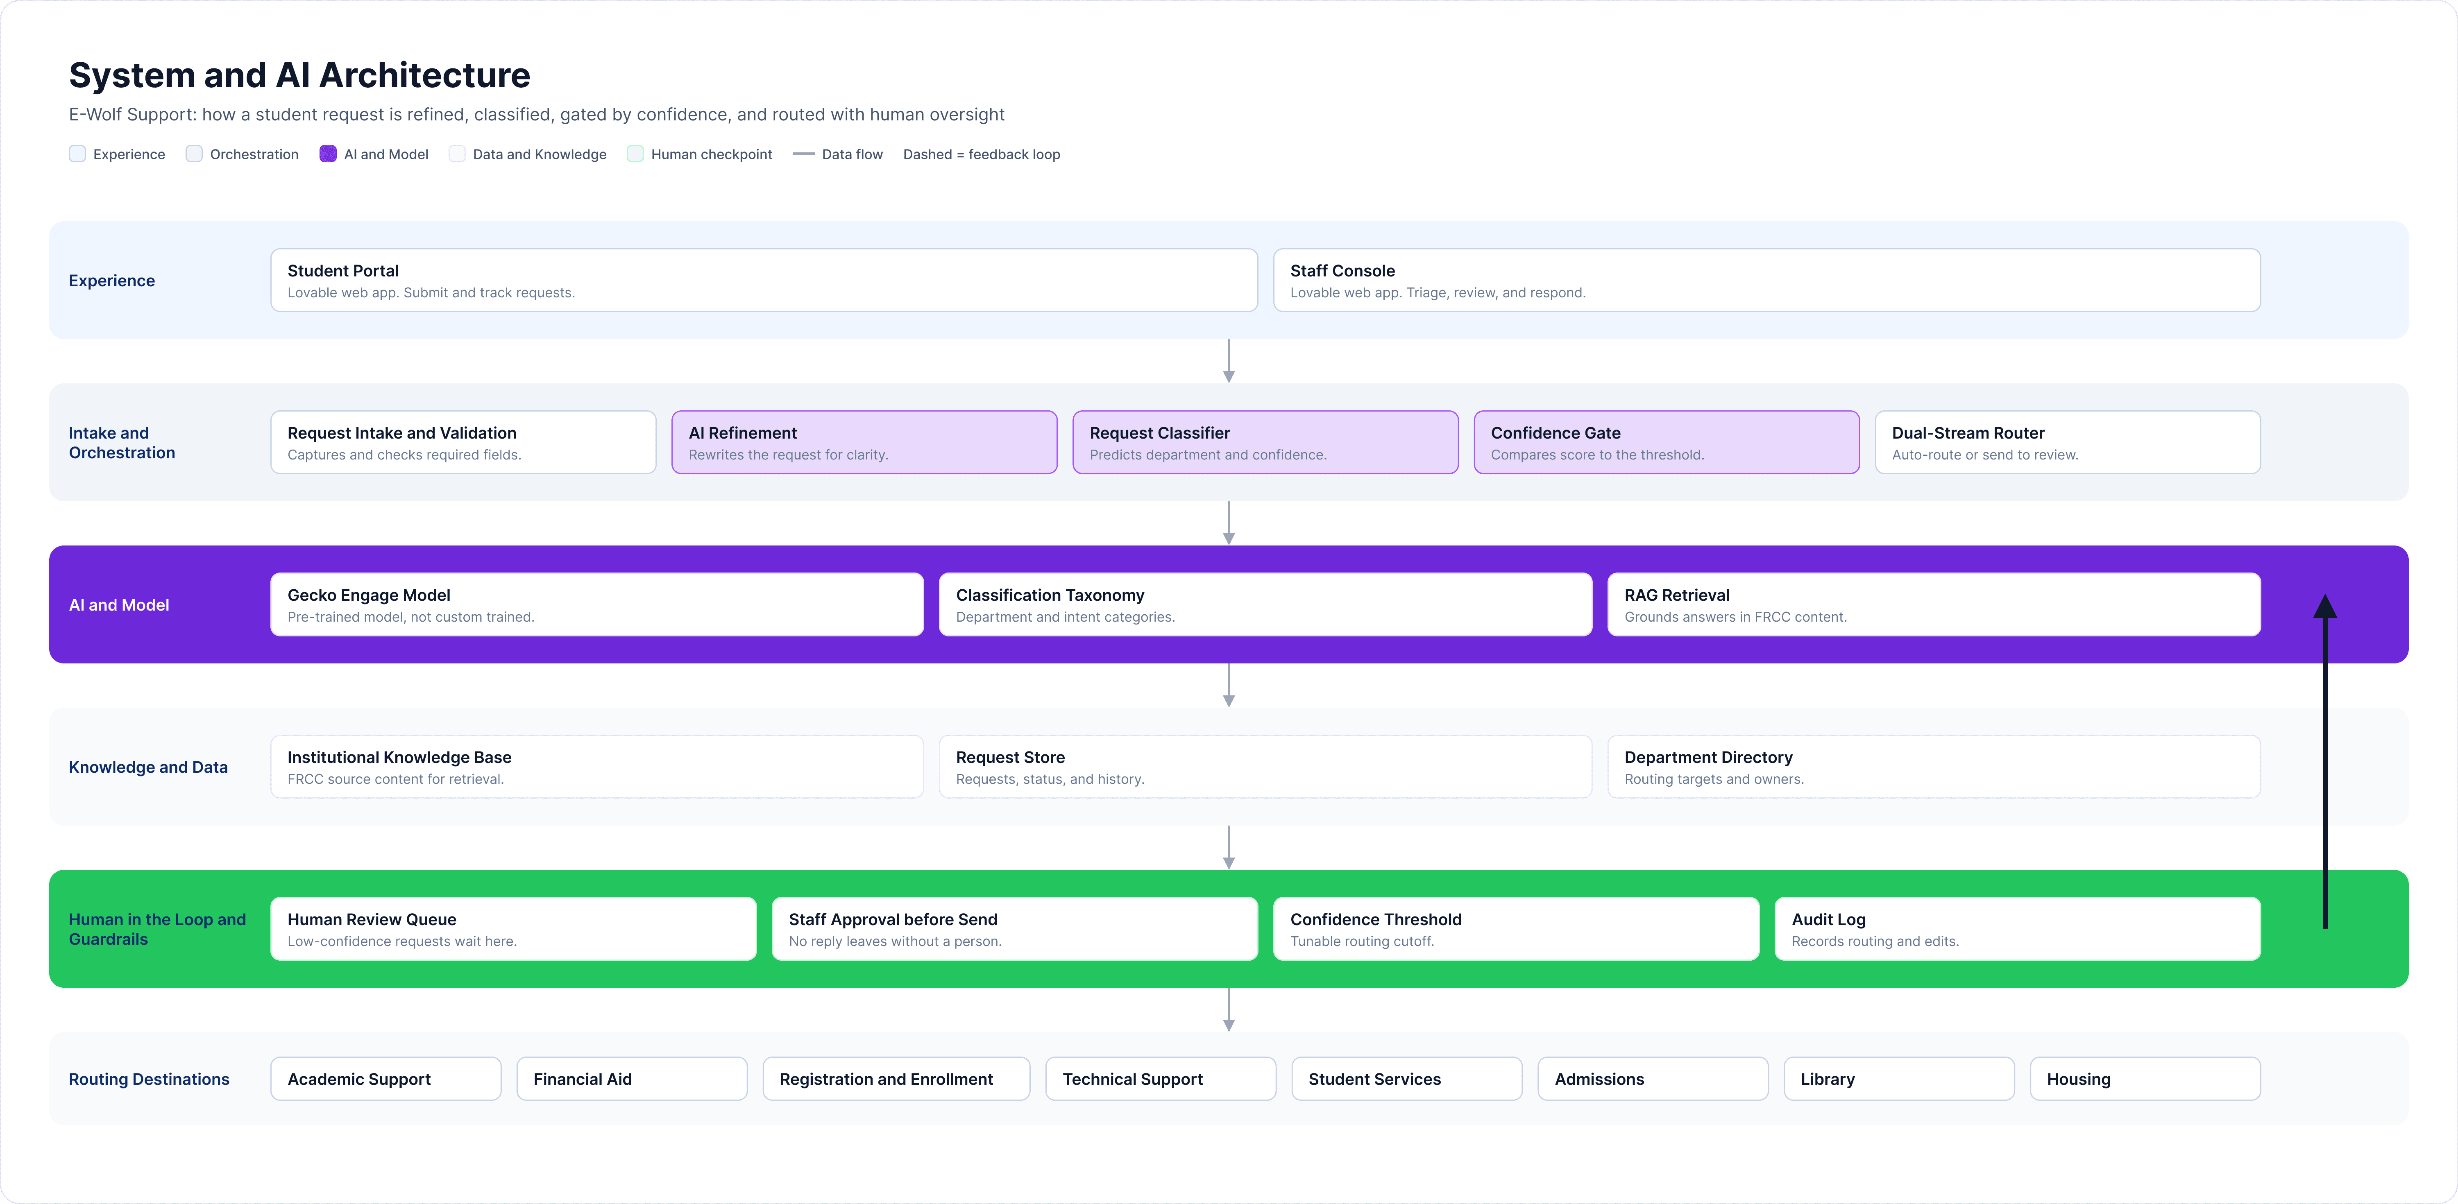Click the "Data flow" legend label

coord(852,154)
